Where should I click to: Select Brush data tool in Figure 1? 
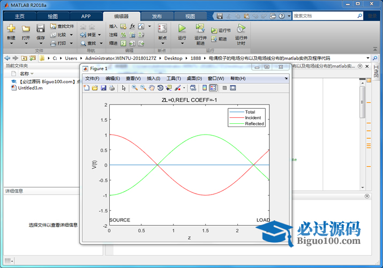[x=178, y=88]
